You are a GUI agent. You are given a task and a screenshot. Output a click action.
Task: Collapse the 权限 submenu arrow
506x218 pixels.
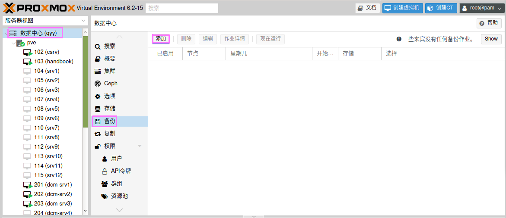140,146
